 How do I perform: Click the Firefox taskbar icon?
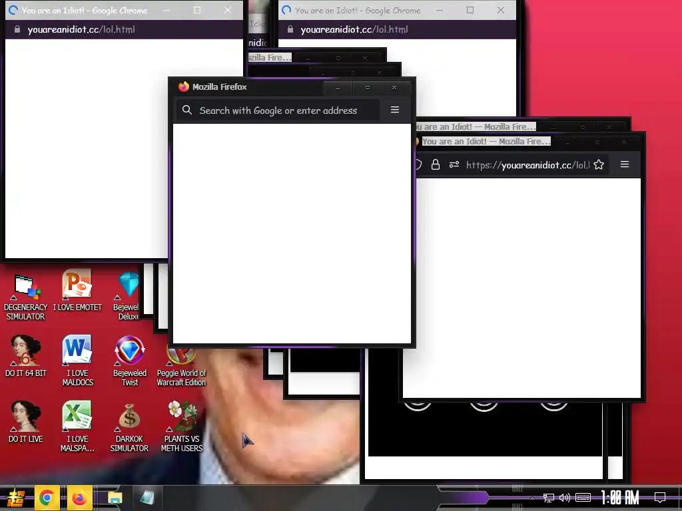(x=79, y=498)
